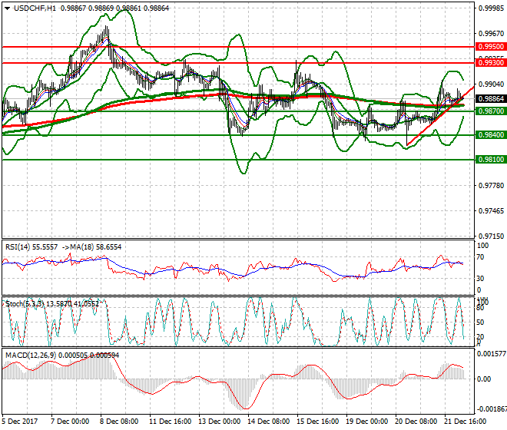Click the MACD scale value -0.001867
The height and width of the screenshot is (430, 507).
(492, 409)
